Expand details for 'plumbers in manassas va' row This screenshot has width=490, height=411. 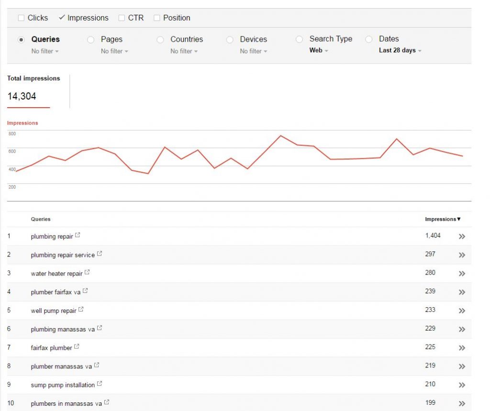pos(461,403)
